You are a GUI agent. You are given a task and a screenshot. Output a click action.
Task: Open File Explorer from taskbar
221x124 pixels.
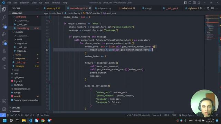pos(24,121)
